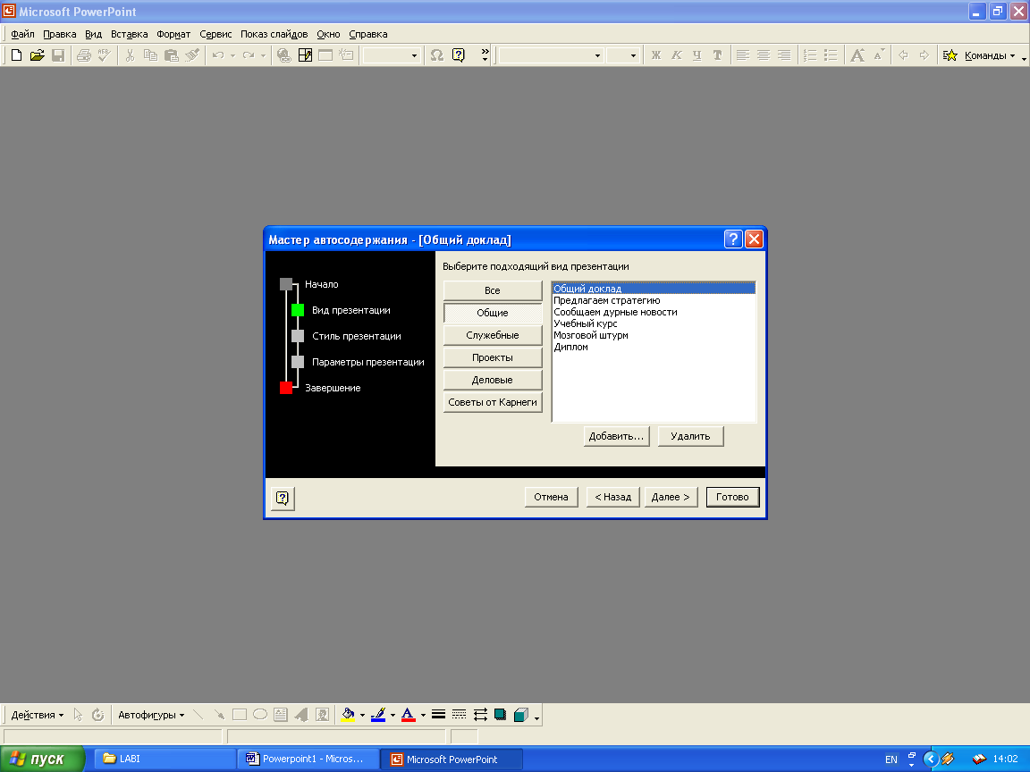This screenshot has height=772, width=1030.
Task: Click the Save floppy disk icon
Action: click(x=58, y=55)
